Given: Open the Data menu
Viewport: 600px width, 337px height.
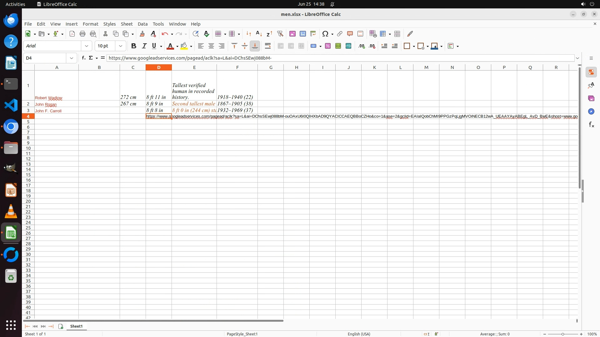Looking at the screenshot, I should (x=142, y=24).
